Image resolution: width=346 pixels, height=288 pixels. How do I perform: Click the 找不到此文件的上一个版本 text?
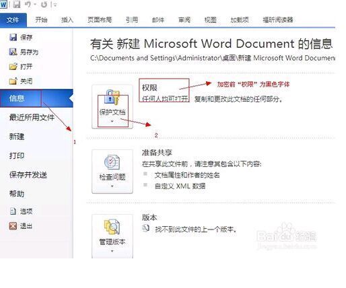click(196, 229)
